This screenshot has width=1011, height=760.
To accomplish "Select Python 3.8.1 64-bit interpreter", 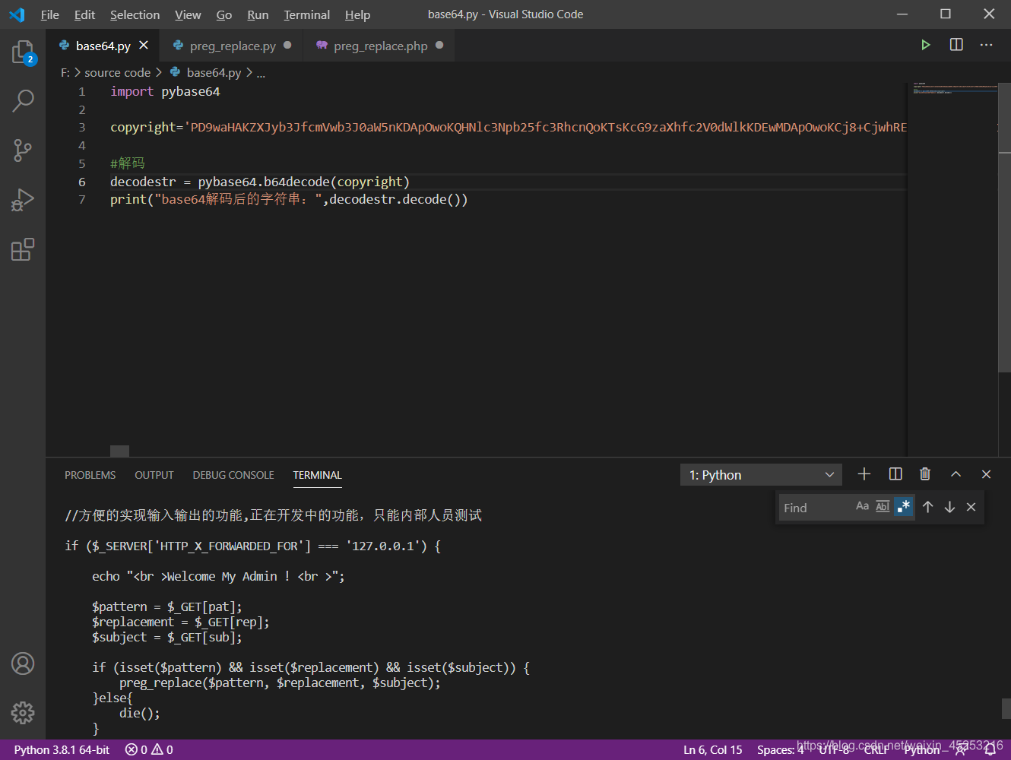I will [x=62, y=749].
